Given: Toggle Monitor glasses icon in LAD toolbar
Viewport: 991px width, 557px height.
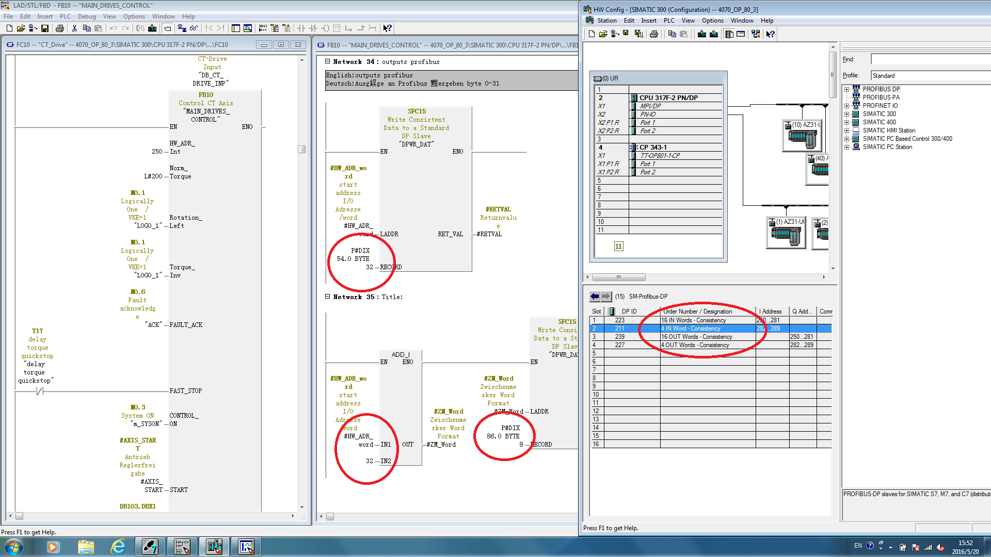Looking at the screenshot, I should [194, 28].
